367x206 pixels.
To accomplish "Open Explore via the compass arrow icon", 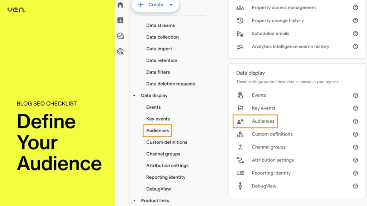I will point(120,36).
